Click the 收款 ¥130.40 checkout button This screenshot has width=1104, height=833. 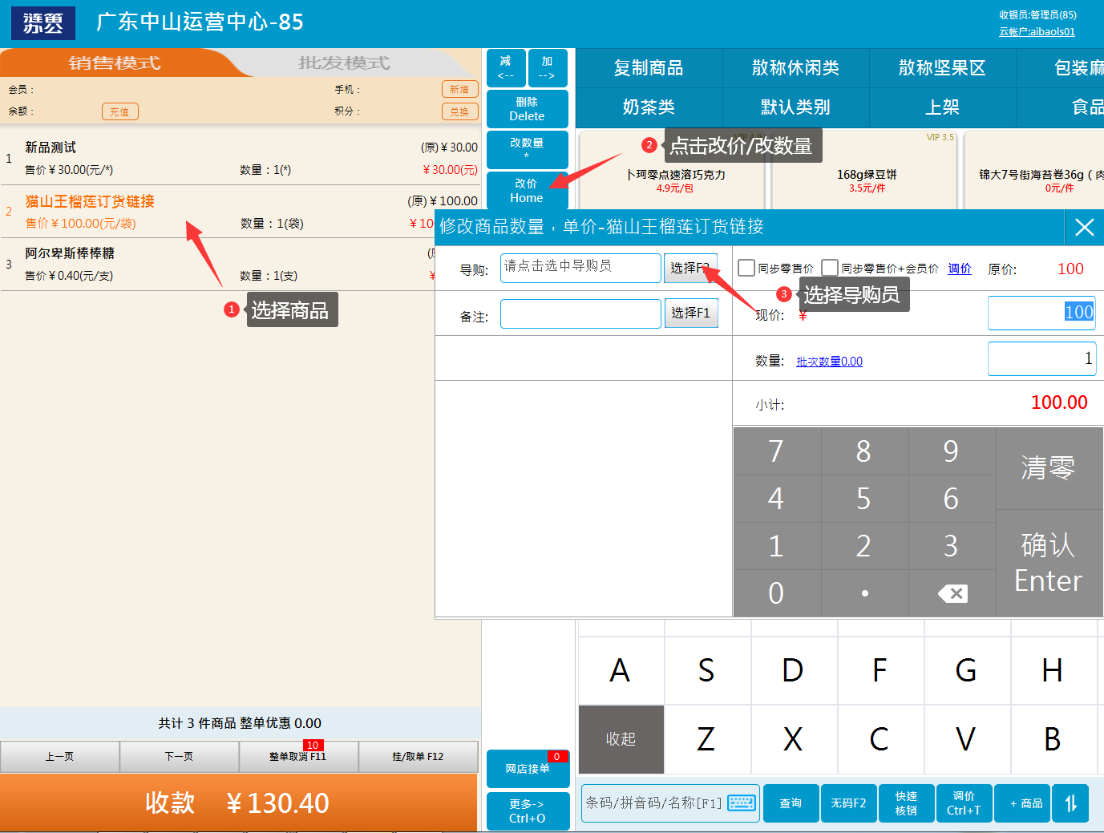coord(239,803)
